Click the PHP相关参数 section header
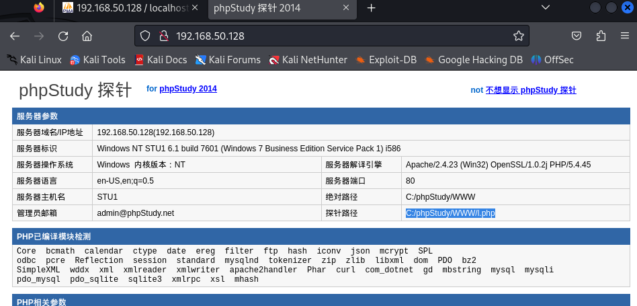637x306 pixels. coord(321,301)
